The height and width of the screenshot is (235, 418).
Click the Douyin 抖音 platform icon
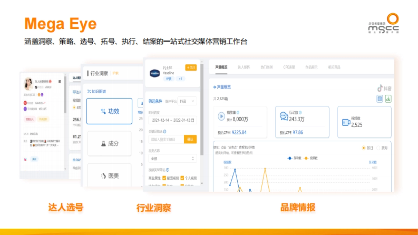[380, 89]
